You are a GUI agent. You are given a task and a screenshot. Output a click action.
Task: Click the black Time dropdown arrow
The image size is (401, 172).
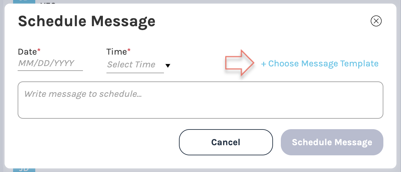click(x=168, y=65)
